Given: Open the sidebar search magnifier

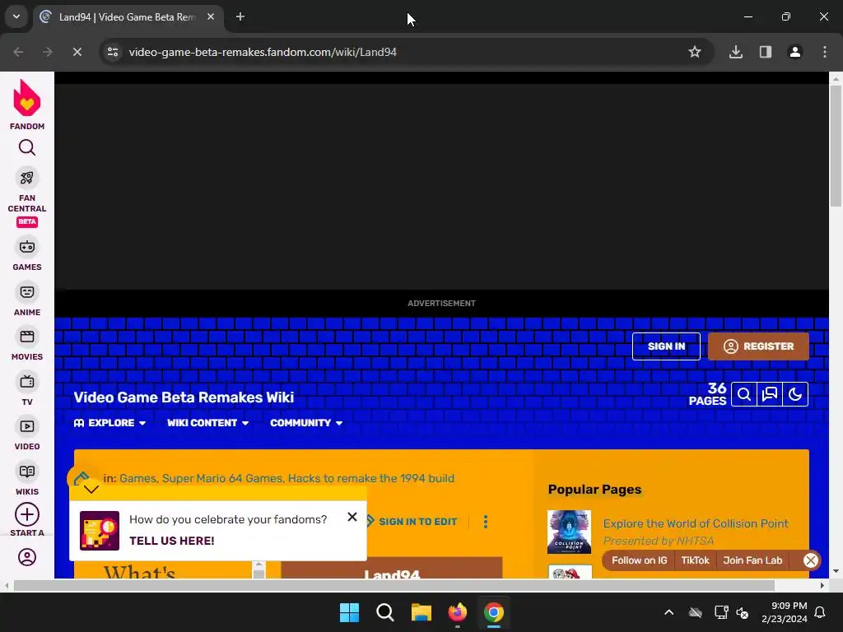Looking at the screenshot, I should coord(27,147).
